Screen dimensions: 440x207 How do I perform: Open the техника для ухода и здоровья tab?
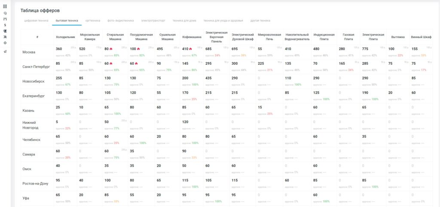pos(223,21)
